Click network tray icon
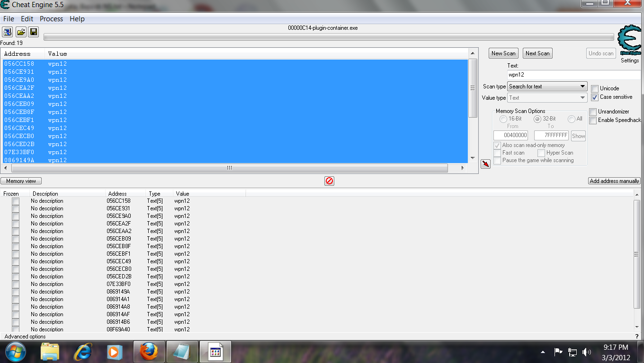Viewport: 644px width, 363px height. pyautogui.click(x=572, y=352)
